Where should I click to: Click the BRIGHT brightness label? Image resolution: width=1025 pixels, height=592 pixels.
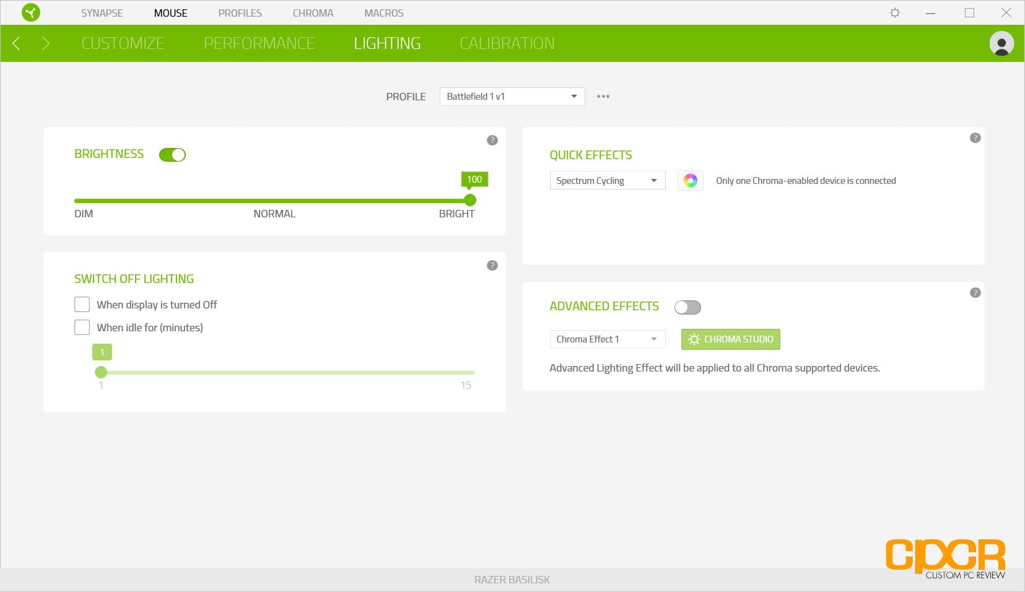pos(456,214)
